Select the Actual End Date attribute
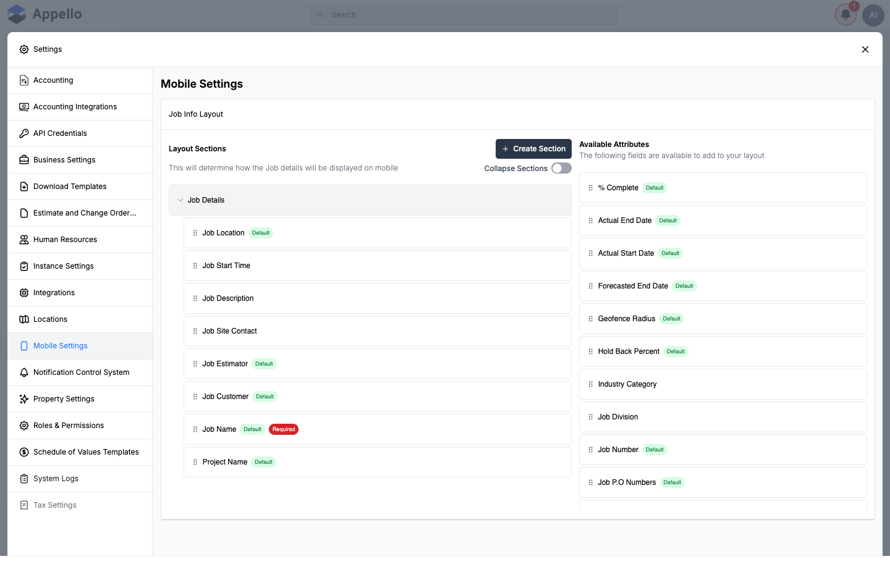Image resolution: width=890 pixels, height=567 pixels. point(723,220)
